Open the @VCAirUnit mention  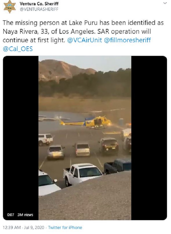(84, 40)
